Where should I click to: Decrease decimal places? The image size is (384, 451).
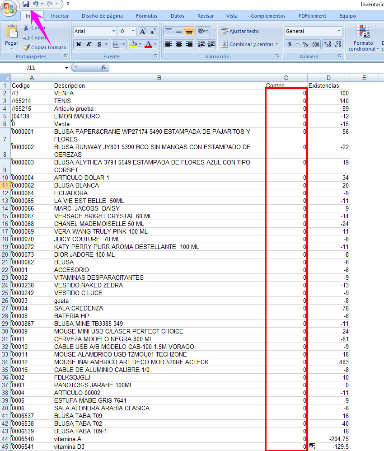[x=337, y=44]
